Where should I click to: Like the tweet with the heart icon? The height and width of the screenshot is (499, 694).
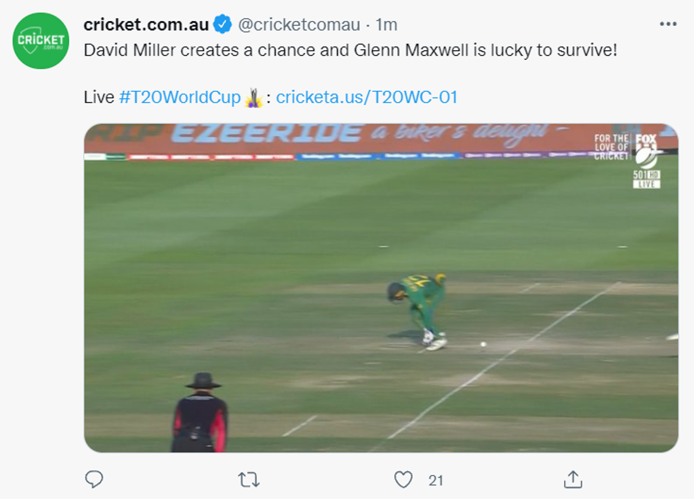tap(403, 479)
